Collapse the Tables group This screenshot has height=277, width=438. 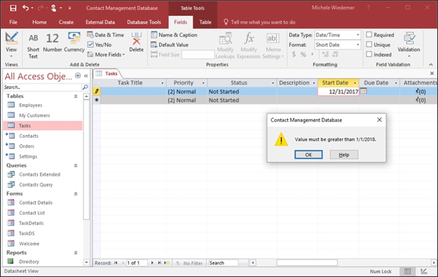pyautogui.click(x=75, y=96)
